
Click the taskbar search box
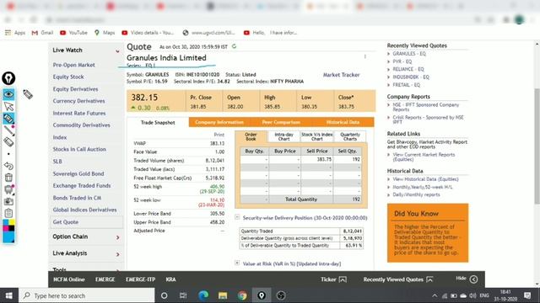pos(87,295)
